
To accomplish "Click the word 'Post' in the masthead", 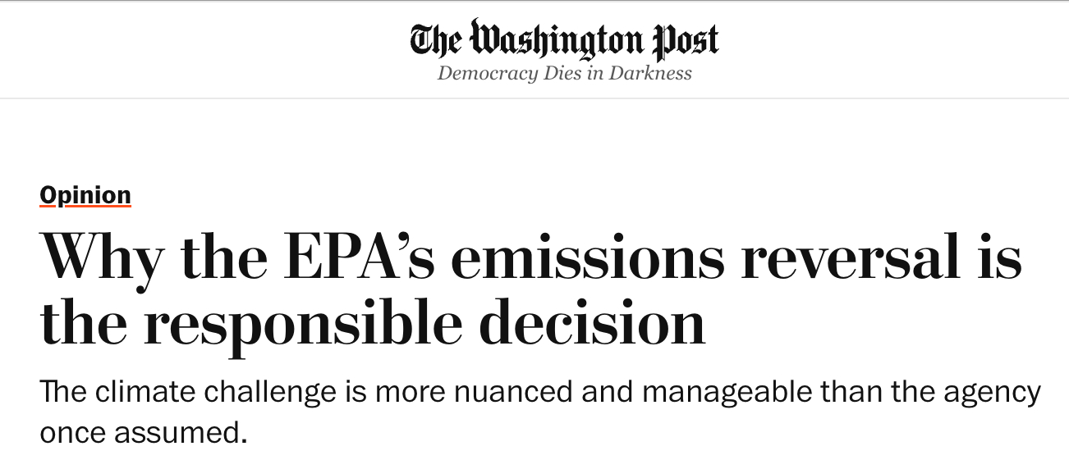I will click(685, 41).
